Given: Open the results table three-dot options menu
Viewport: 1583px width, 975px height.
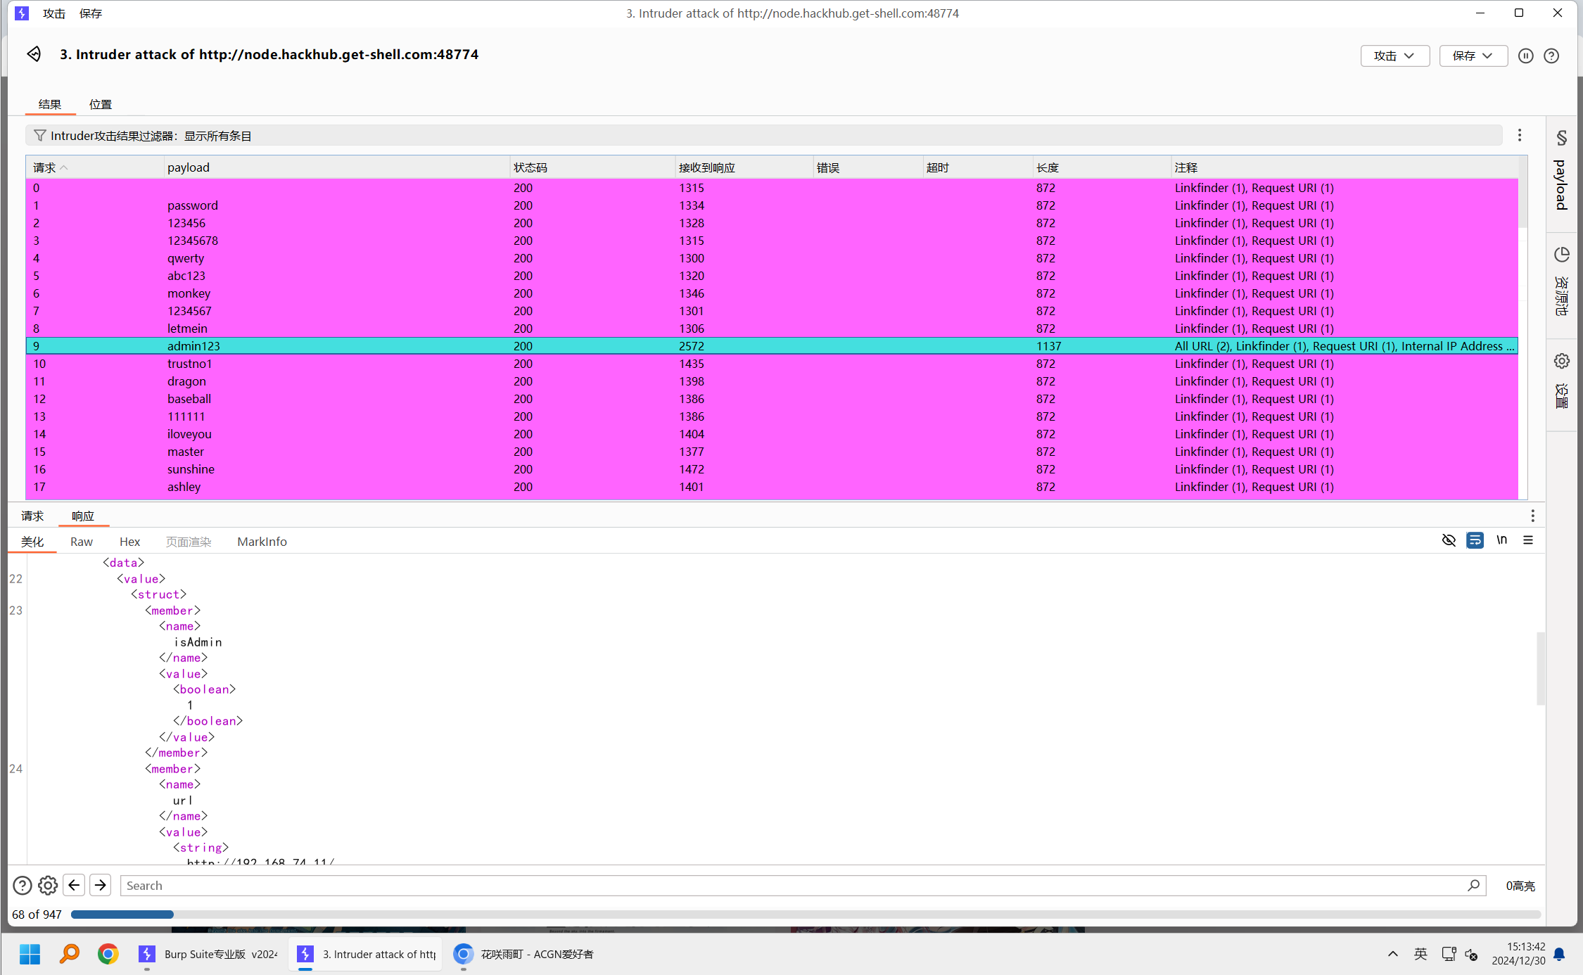Looking at the screenshot, I should click(1520, 135).
